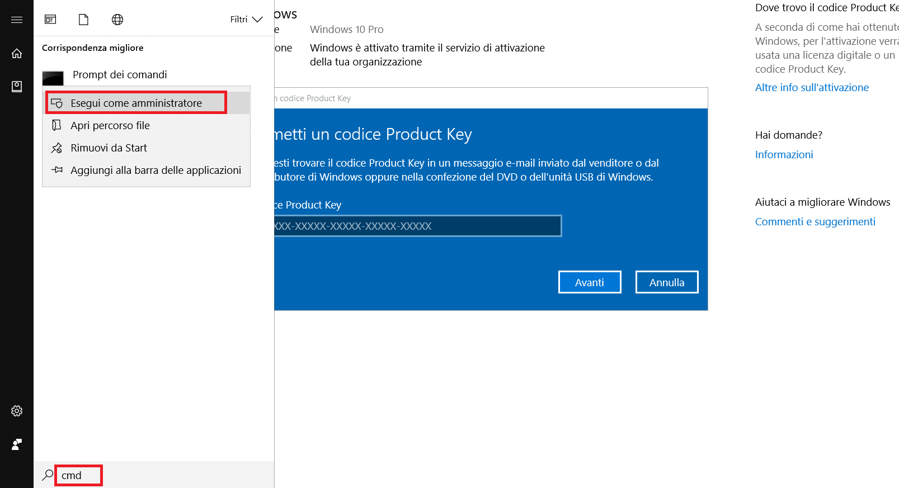
Task: Click the shield icon beside Esegui come amministratore
Action: tap(57, 103)
